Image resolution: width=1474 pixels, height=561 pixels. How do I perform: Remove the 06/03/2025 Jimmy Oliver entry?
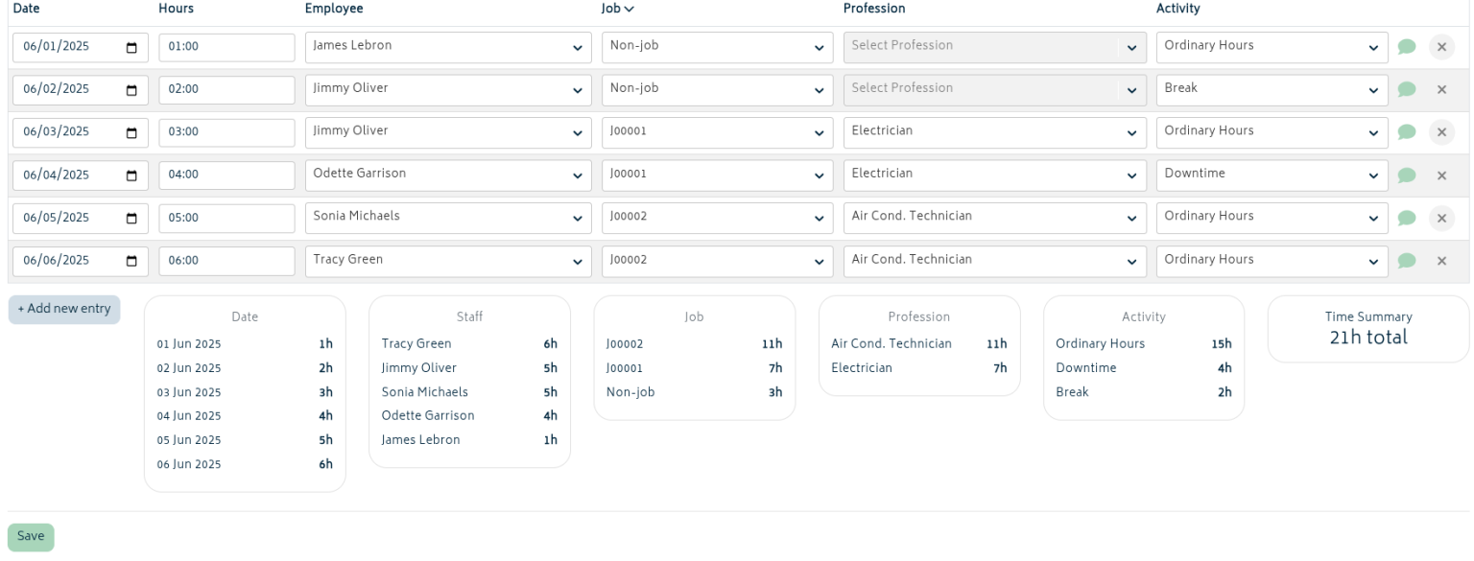tap(1442, 132)
